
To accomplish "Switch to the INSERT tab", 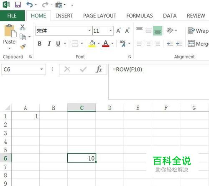I will click(64, 15).
